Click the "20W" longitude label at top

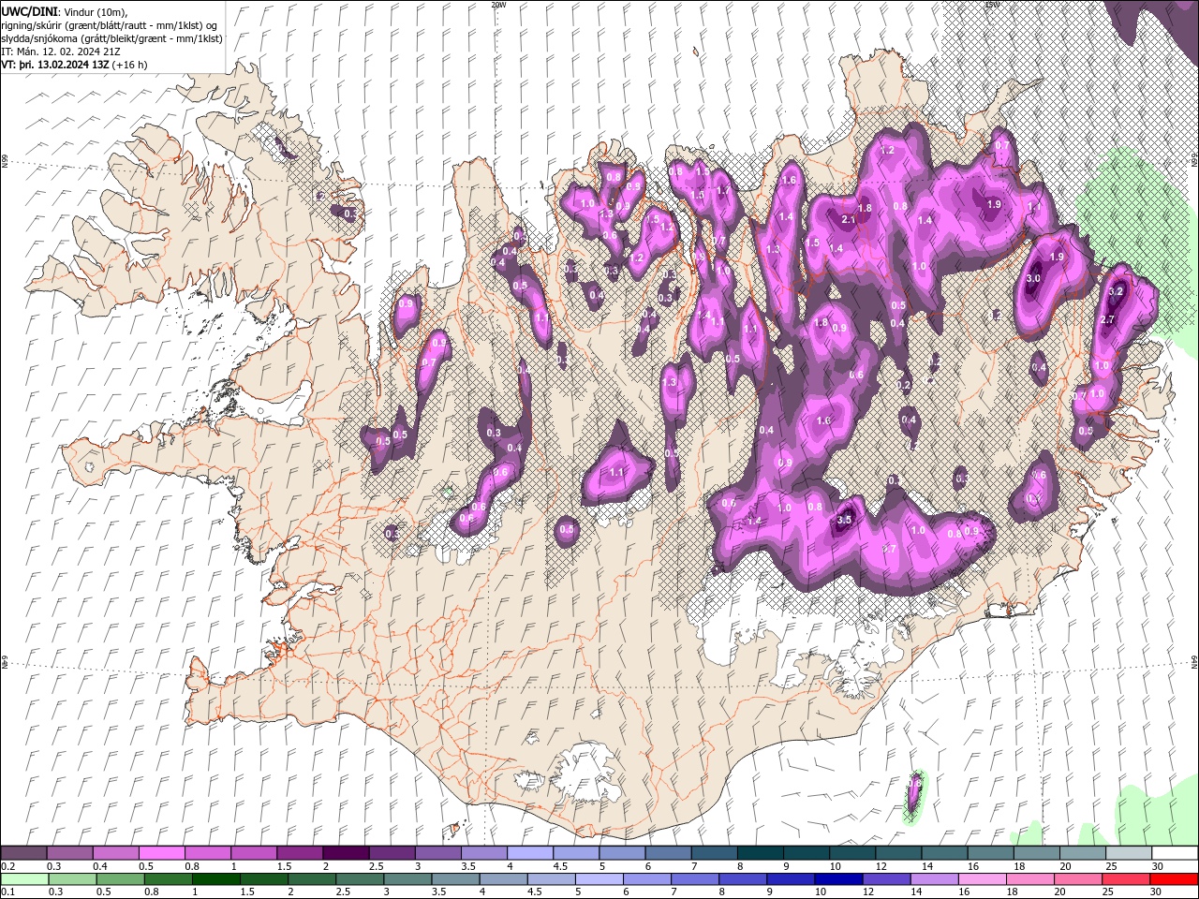point(498,5)
